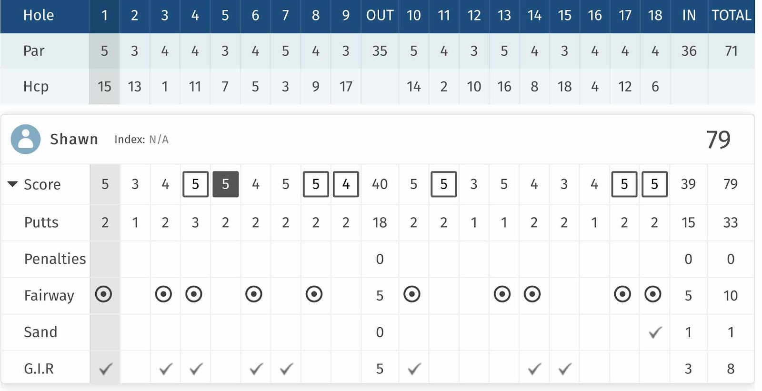Click the Index N/A label
The image size is (762, 391).
[141, 140]
